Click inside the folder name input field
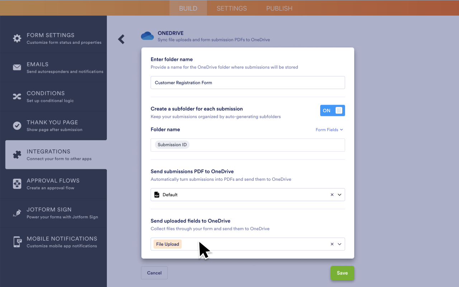 tap(247, 83)
